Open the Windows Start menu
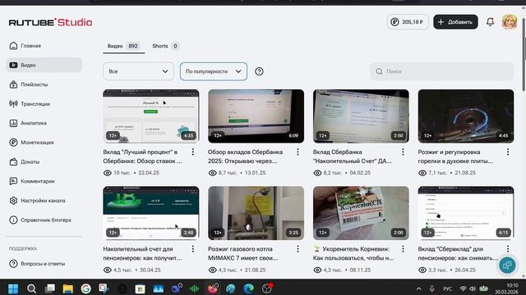 (x=13, y=288)
